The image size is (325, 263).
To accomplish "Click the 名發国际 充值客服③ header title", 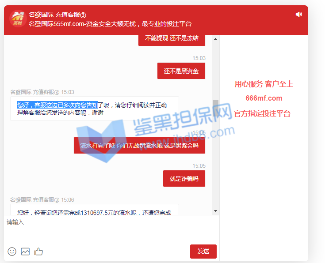I will [57, 15].
